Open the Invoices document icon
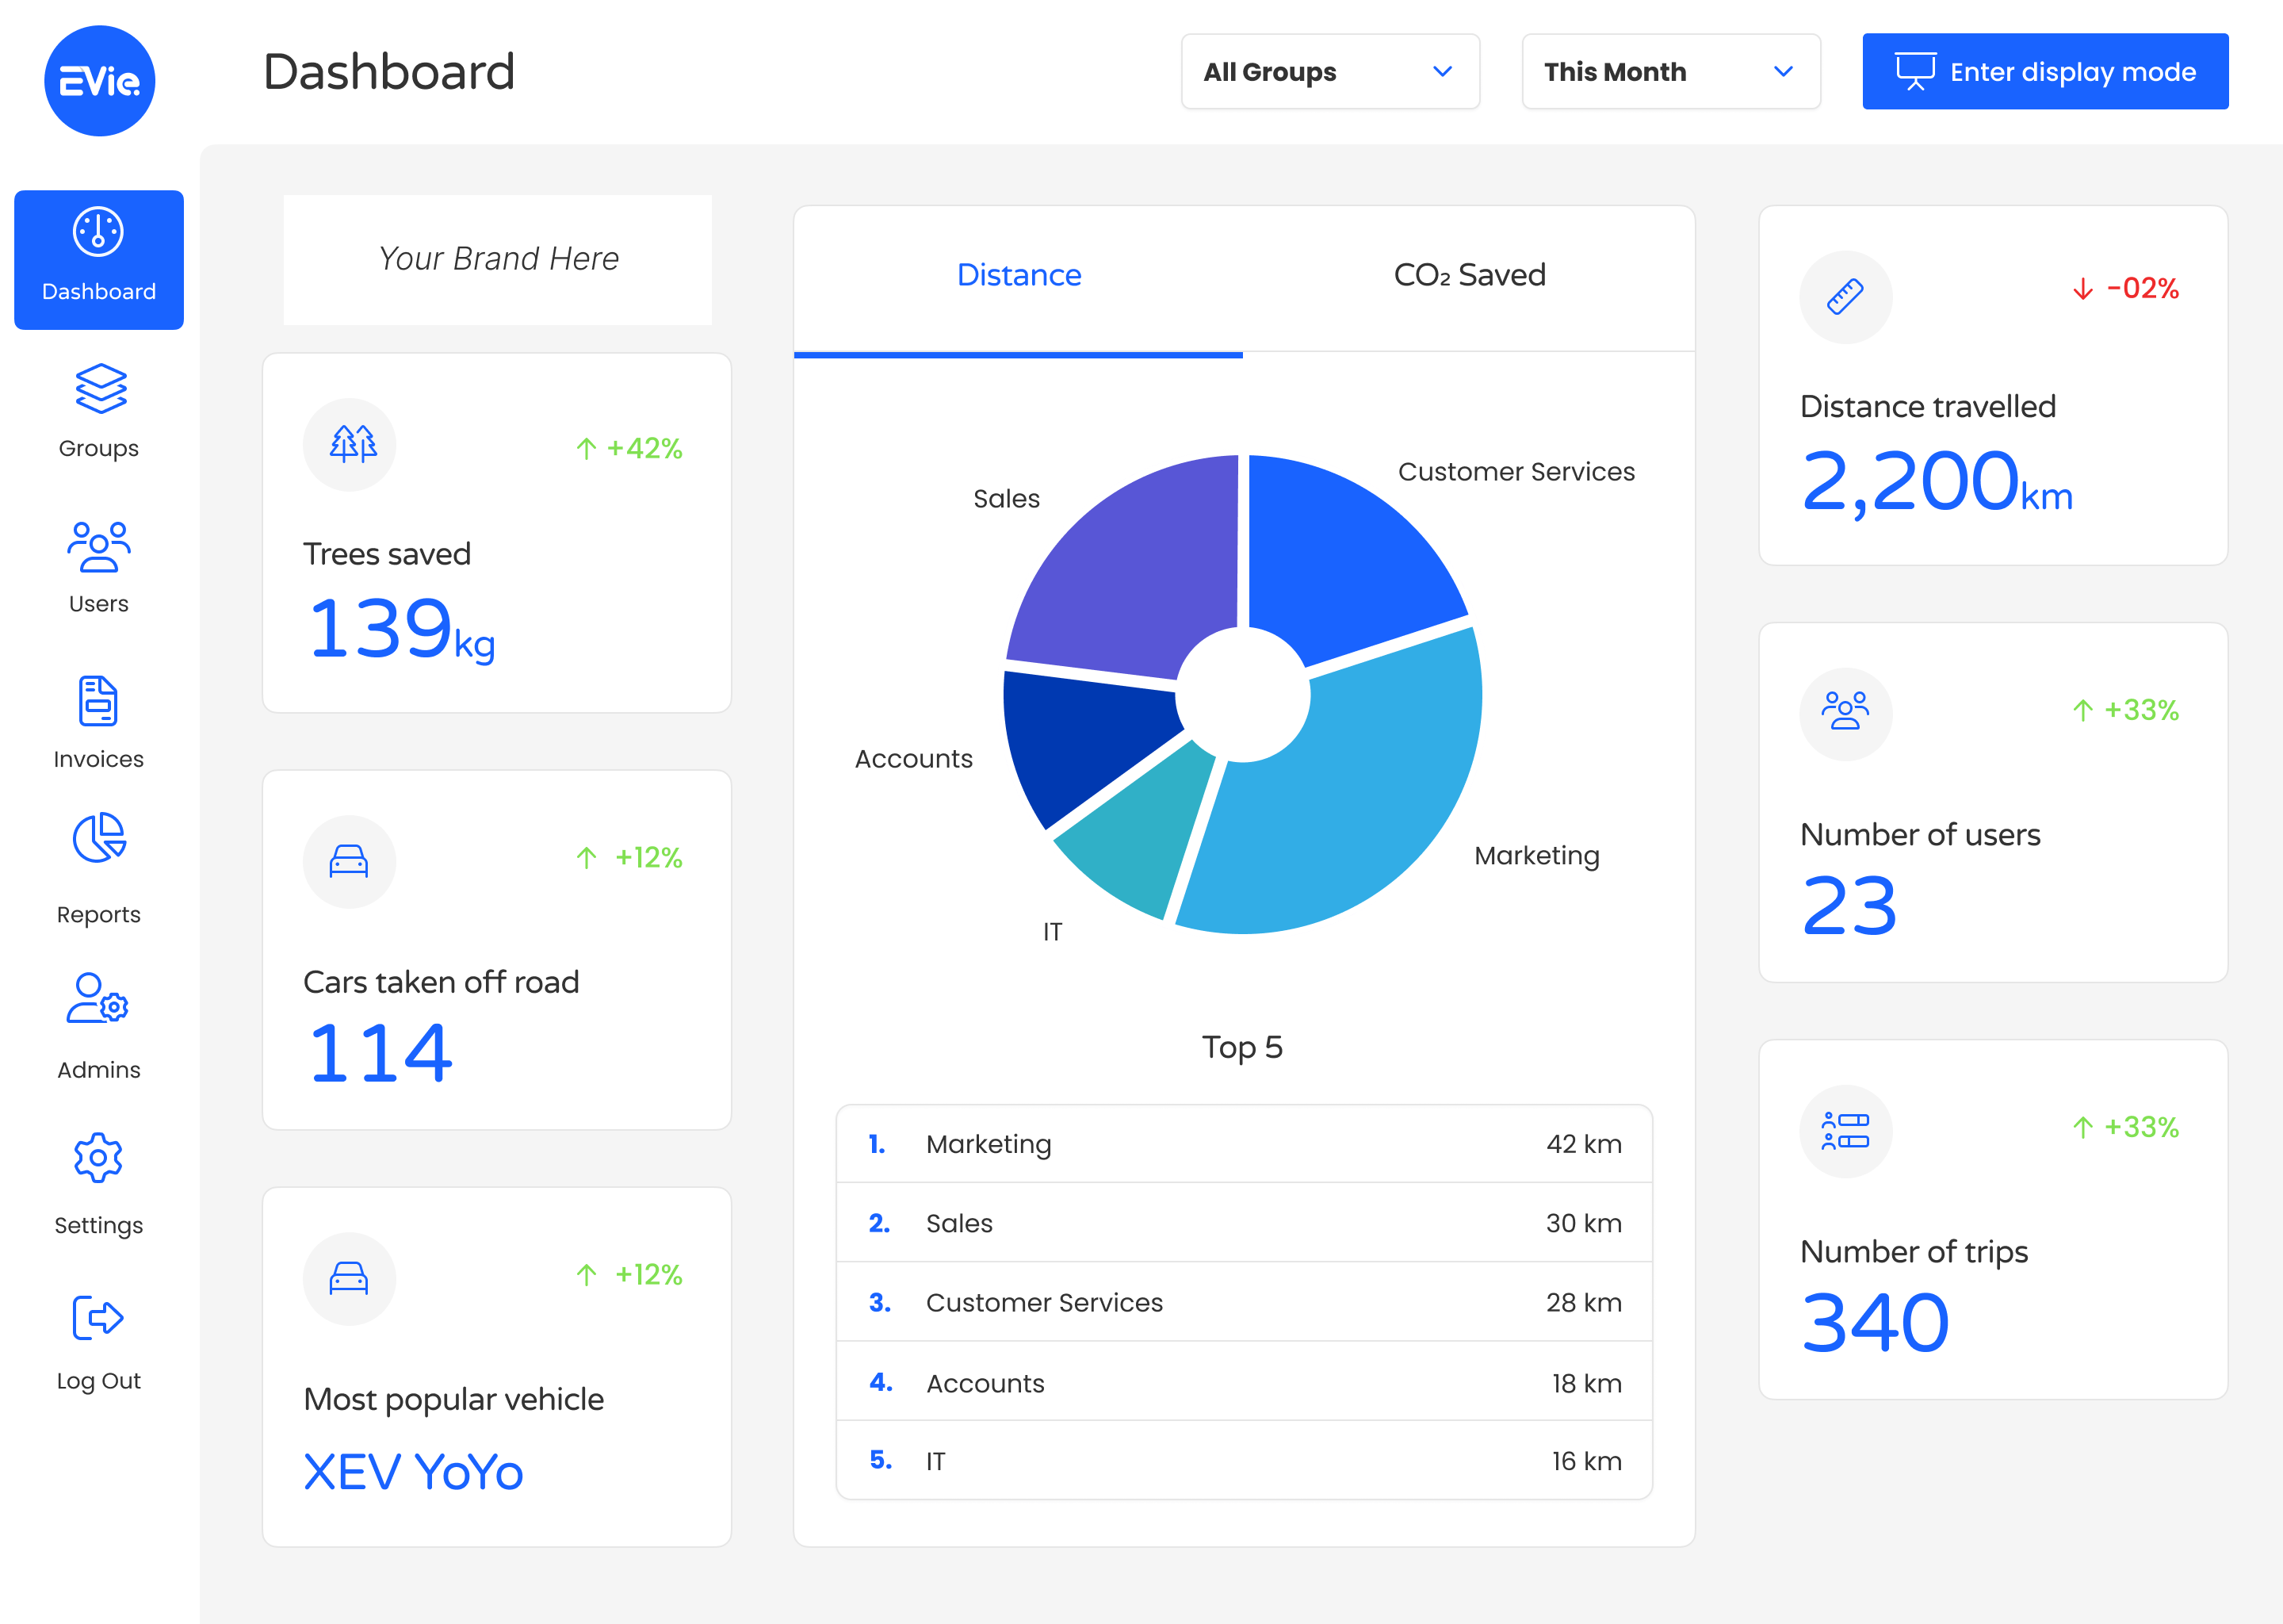 (99, 701)
